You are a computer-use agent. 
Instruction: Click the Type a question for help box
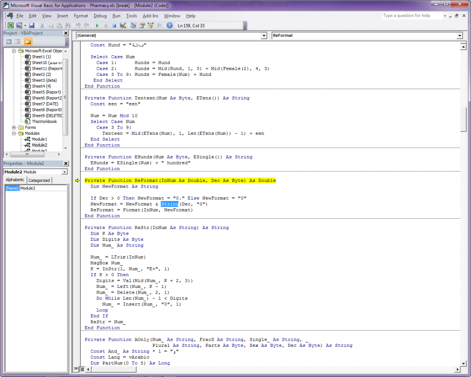pos(412,16)
